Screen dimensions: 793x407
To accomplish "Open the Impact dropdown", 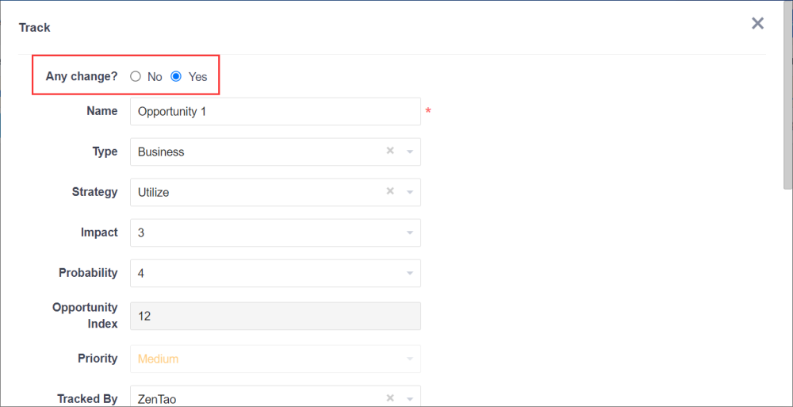I will 275,232.
